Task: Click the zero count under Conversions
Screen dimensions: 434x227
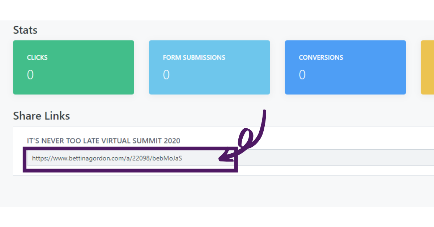Action: (x=302, y=75)
